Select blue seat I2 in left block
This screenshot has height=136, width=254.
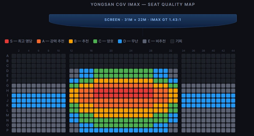[x=19, y=96]
